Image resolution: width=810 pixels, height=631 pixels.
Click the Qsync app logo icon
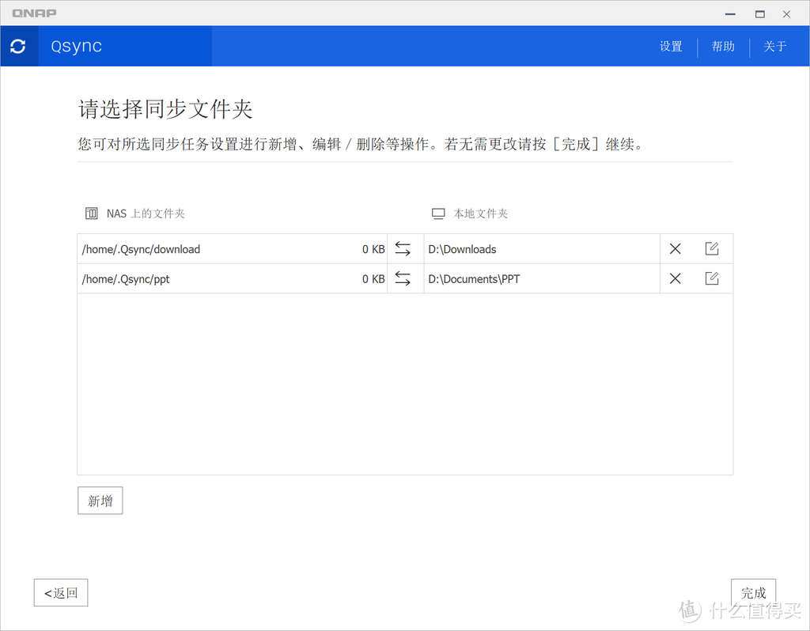coord(18,46)
